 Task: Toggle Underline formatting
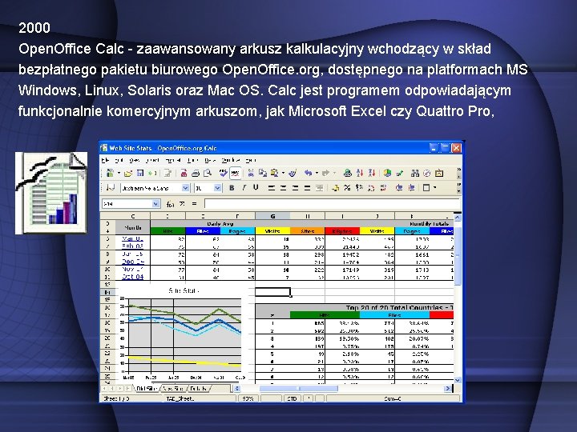point(256,188)
